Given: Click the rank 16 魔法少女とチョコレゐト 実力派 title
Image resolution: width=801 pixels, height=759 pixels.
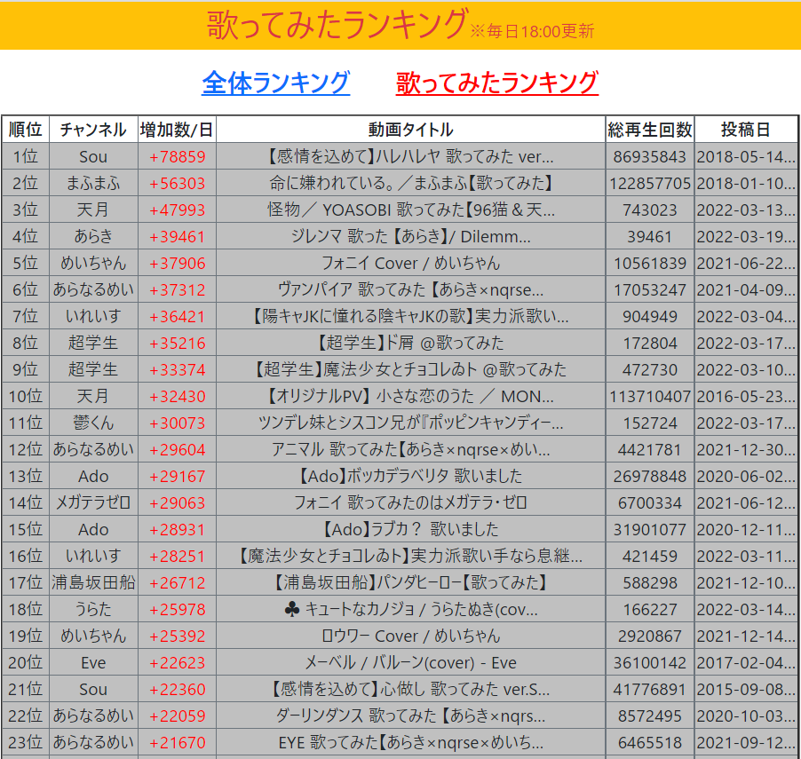Looking at the screenshot, I should [x=411, y=556].
